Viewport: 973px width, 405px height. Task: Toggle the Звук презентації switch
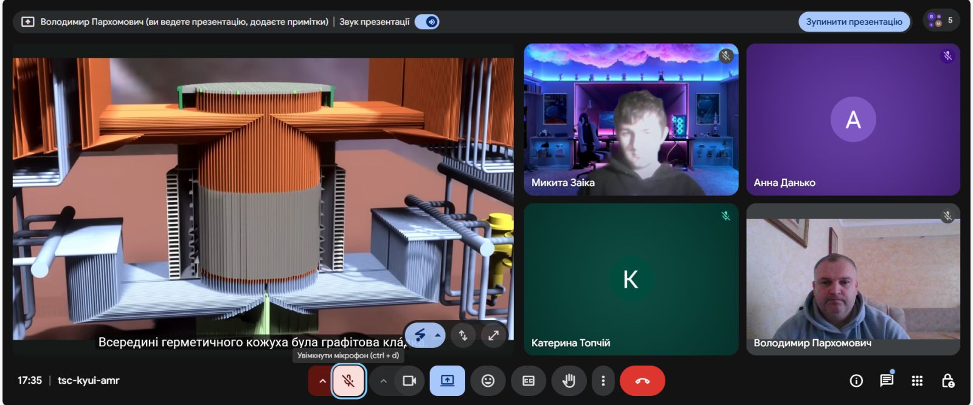[x=427, y=22]
